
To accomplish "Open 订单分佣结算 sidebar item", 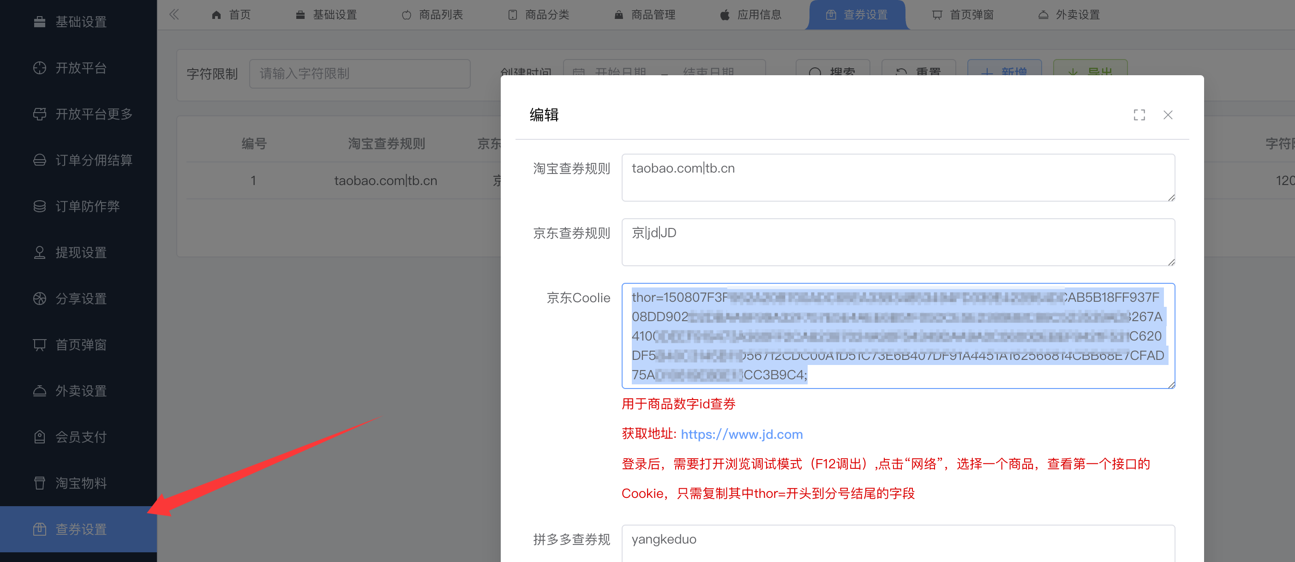I will coord(93,161).
